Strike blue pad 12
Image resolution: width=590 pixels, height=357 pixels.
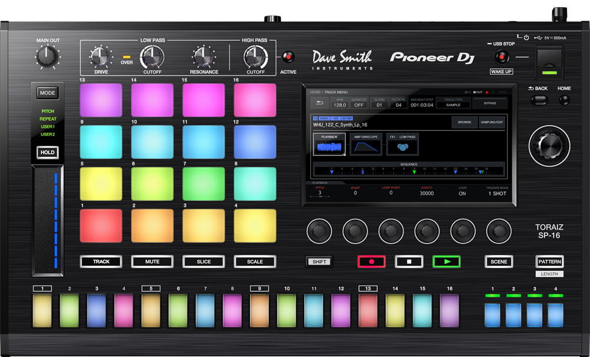click(x=255, y=142)
